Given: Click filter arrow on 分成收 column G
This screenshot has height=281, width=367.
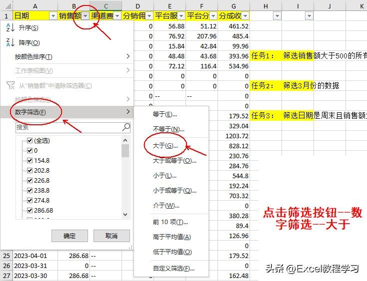Looking at the screenshot, I should (245, 16).
